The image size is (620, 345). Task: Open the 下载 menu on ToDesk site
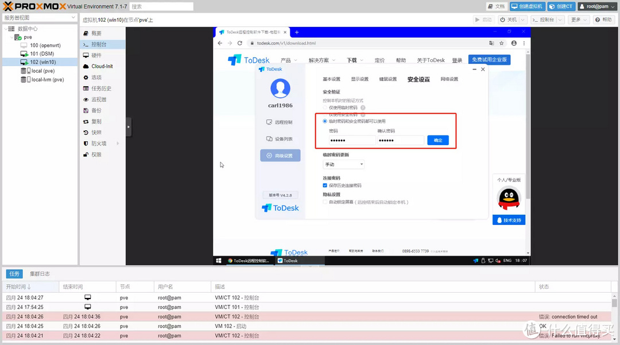pyautogui.click(x=355, y=60)
